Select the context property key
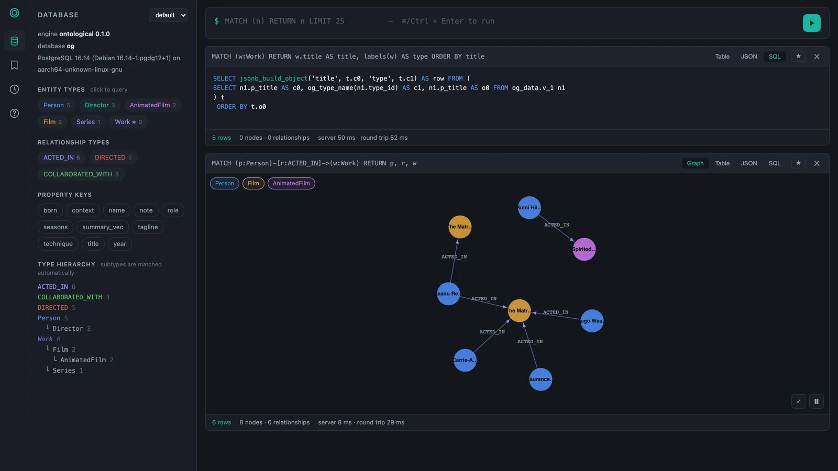838x471 pixels. 83,210
